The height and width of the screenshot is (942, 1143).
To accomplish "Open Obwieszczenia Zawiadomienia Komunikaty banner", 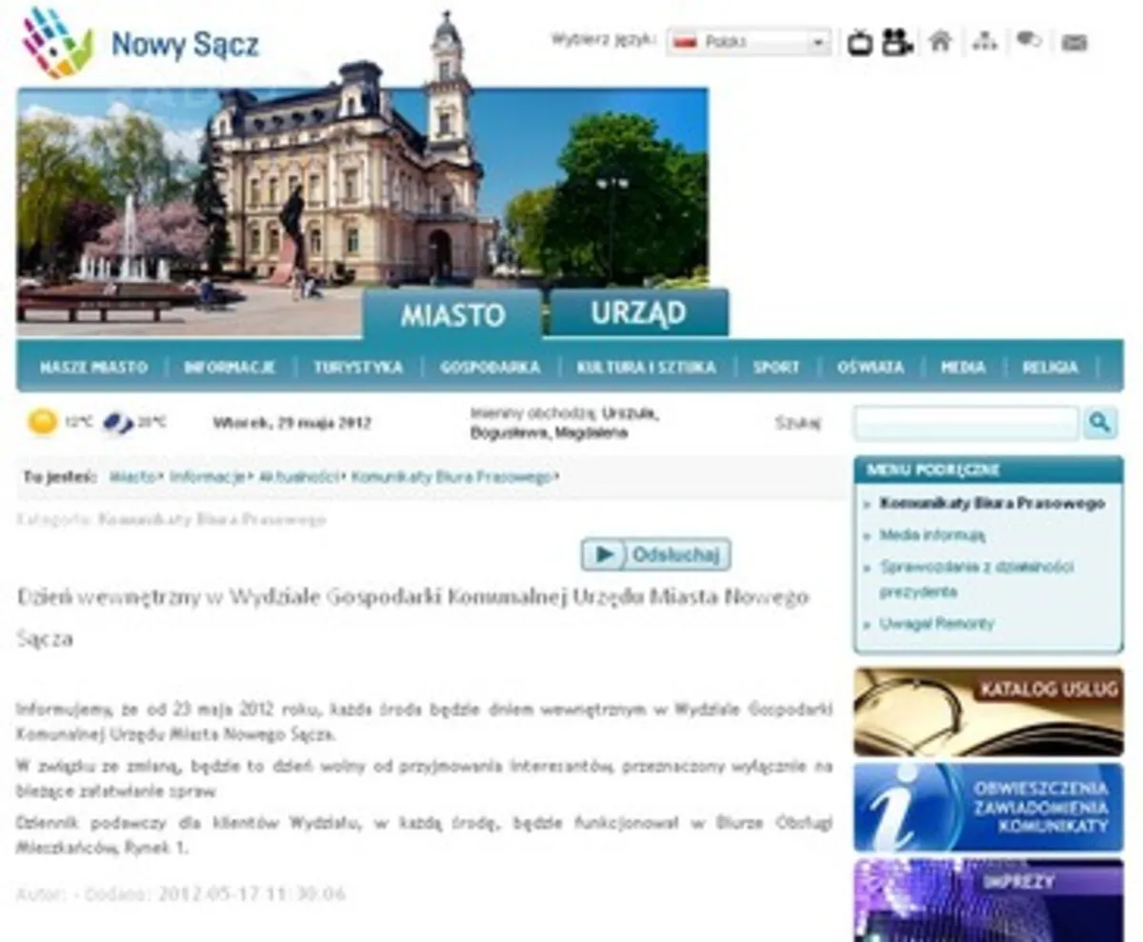I will tap(989, 807).
